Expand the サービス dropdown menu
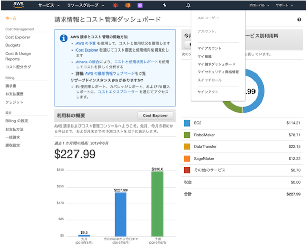Viewport: 306px width, 251px height. (49, 5)
